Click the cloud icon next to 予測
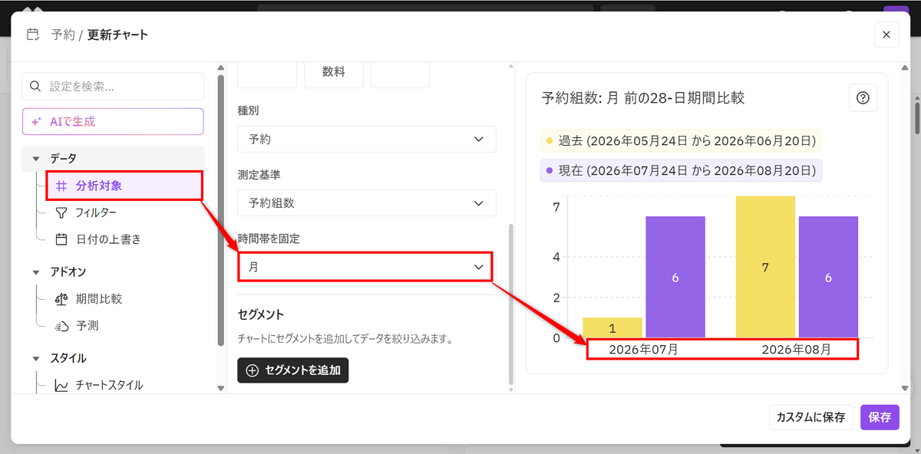This screenshot has height=454, width=921. coord(62,326)
